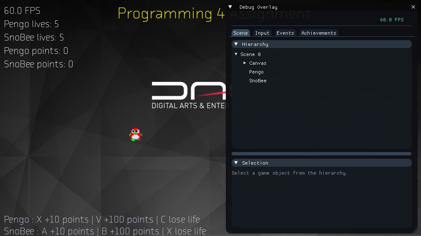Click the Scene 0 label
The width and height of the screenshot is (421, 236).
pos(250,54)
